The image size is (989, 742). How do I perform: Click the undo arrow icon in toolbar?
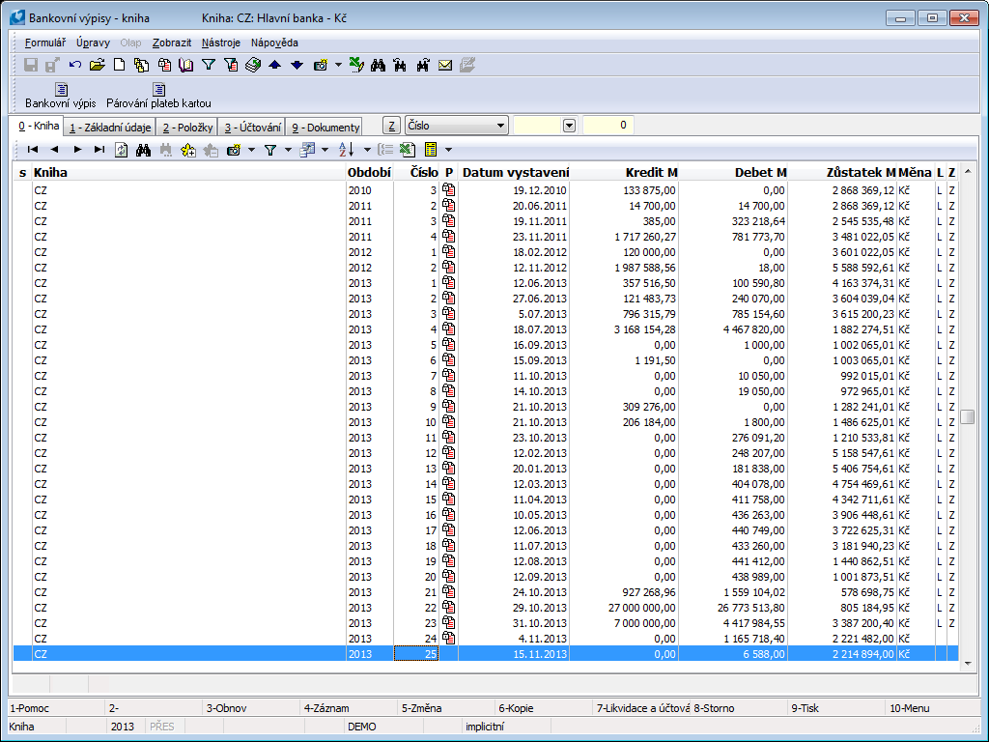(x=75, y=65)
